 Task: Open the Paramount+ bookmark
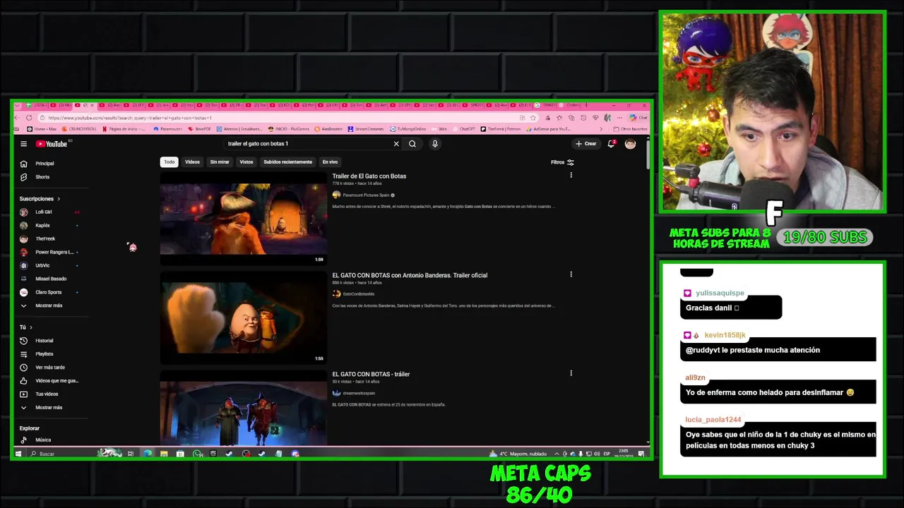point(167,129)
